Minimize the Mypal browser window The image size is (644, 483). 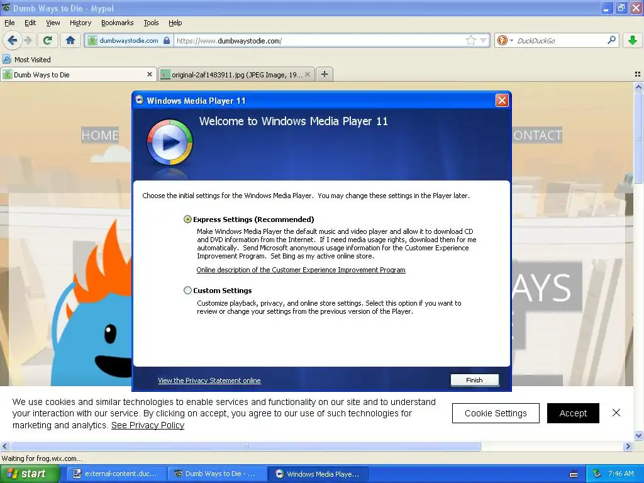pyautogui.click(x=606, y=8)
